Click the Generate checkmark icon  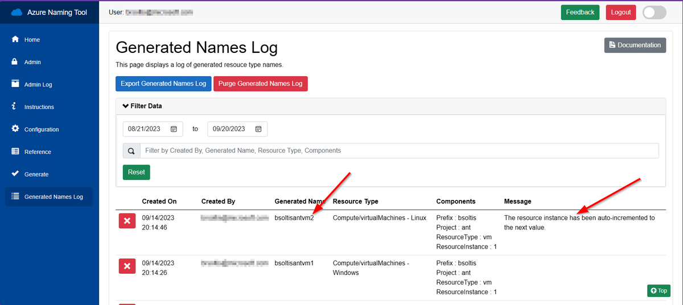(15, 174)
